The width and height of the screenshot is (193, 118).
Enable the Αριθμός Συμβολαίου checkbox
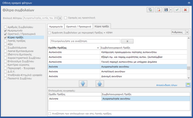5,27
